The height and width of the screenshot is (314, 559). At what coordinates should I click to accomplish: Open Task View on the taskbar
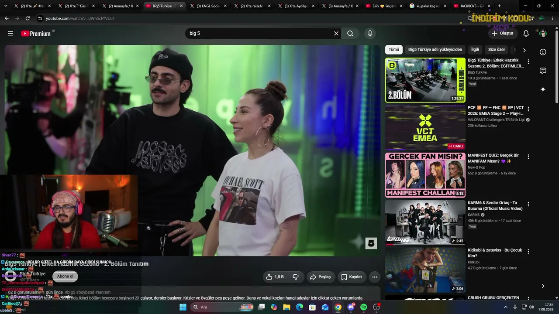[261, 307]
